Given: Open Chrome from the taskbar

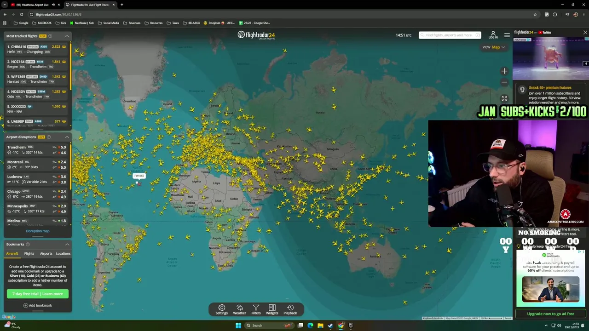Looking at the screenshot, I should (341, 325).
